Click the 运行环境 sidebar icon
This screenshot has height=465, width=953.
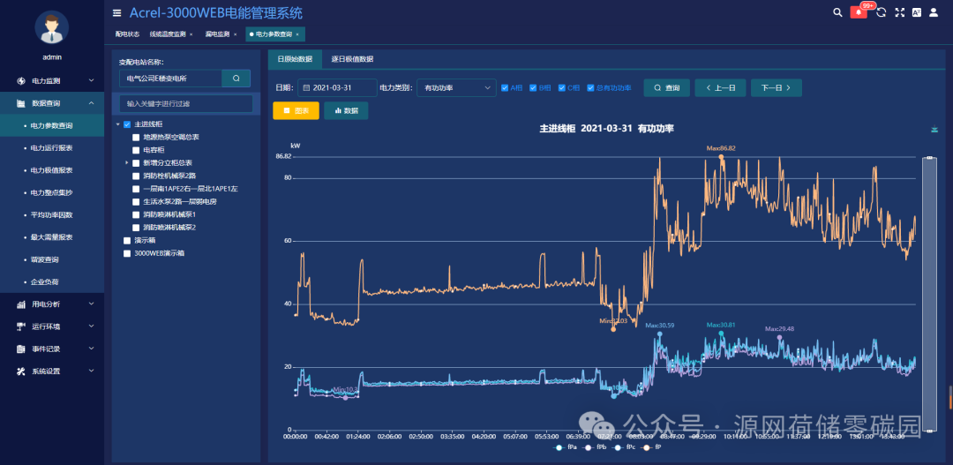click(x=20, y=326)
